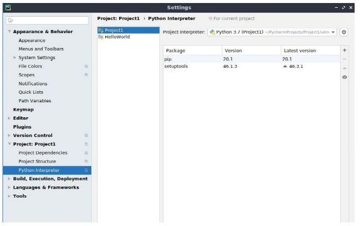Click inside the settings search field
Image resolution: width=360 pixels, height=226 pixels.
click(47, 20)
